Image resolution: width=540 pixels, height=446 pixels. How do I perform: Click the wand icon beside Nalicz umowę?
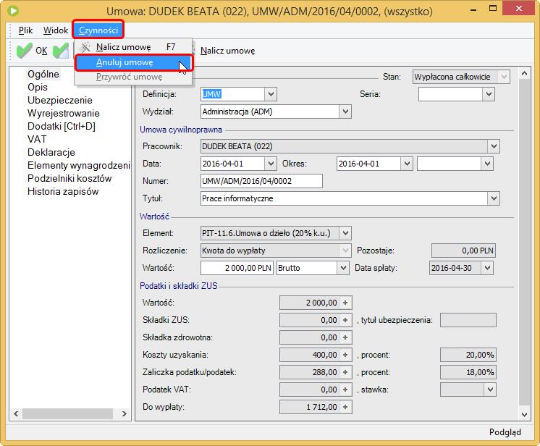pos(85,47)
